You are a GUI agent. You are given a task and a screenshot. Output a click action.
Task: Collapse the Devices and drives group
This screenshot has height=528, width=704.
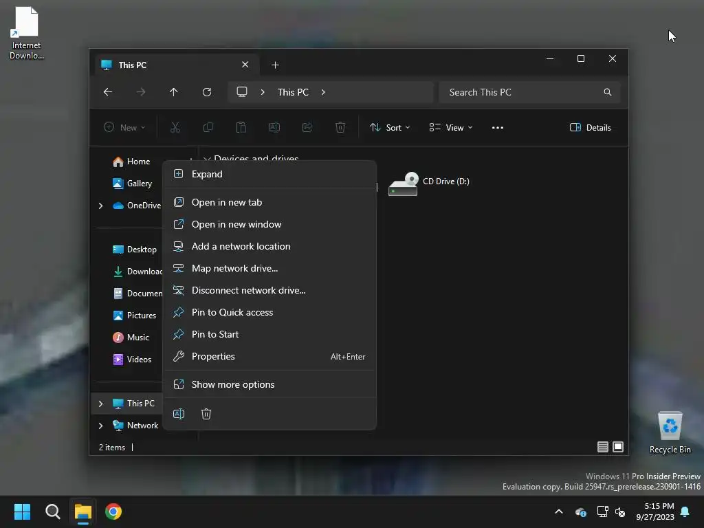tap(207, 159)
